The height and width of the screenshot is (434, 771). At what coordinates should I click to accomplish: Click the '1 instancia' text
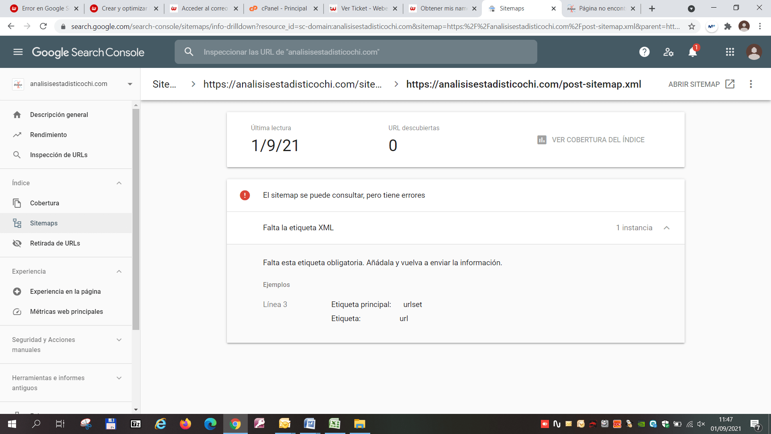click(x=634, y=228)
